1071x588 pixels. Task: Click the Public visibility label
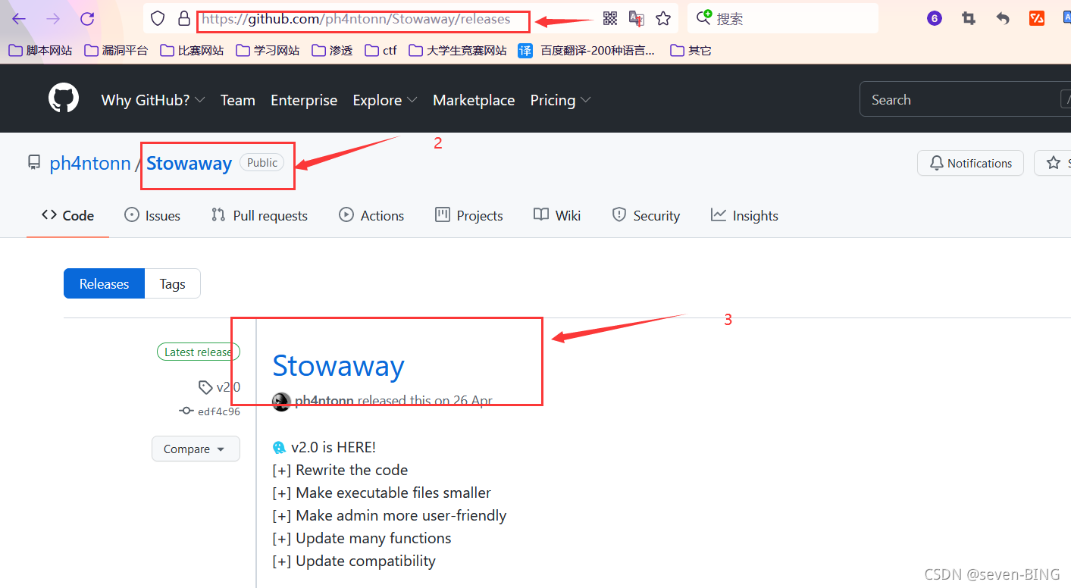(262, 162)
